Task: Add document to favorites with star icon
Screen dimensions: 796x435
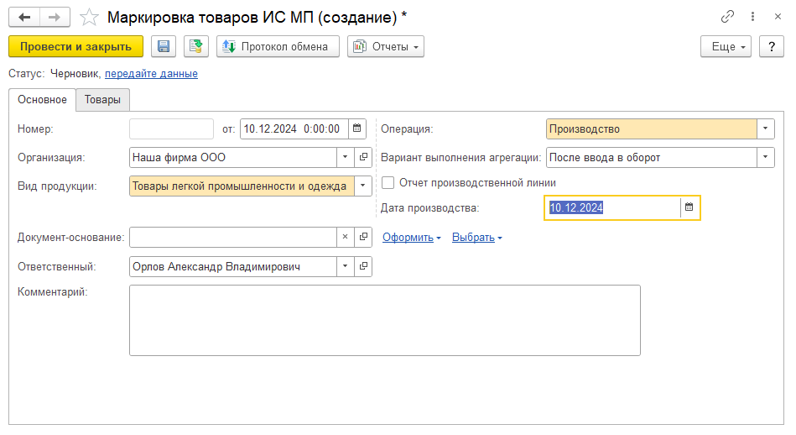Action: click(x=88, y=17)
